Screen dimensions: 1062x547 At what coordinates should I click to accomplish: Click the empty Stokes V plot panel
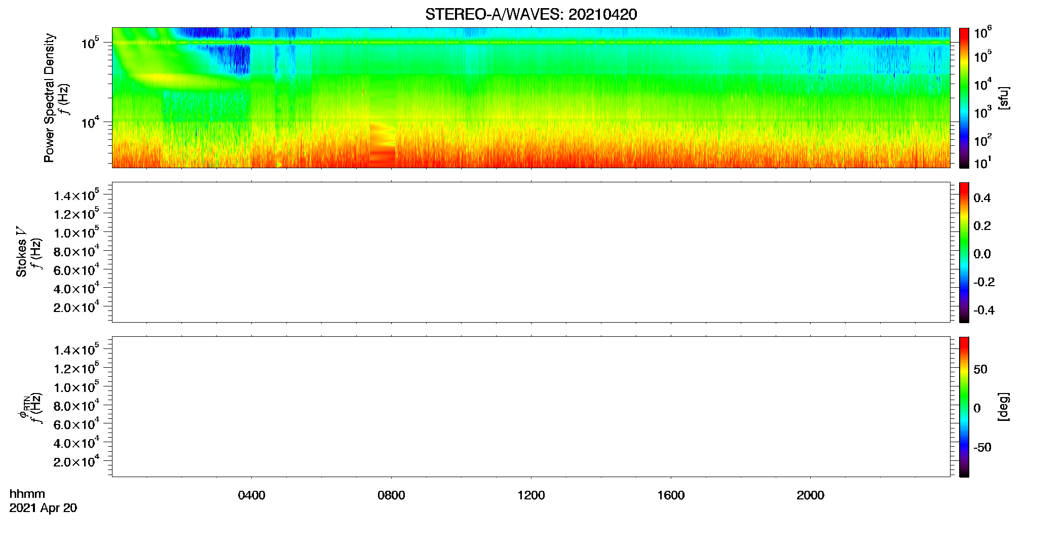coord(531,252)
